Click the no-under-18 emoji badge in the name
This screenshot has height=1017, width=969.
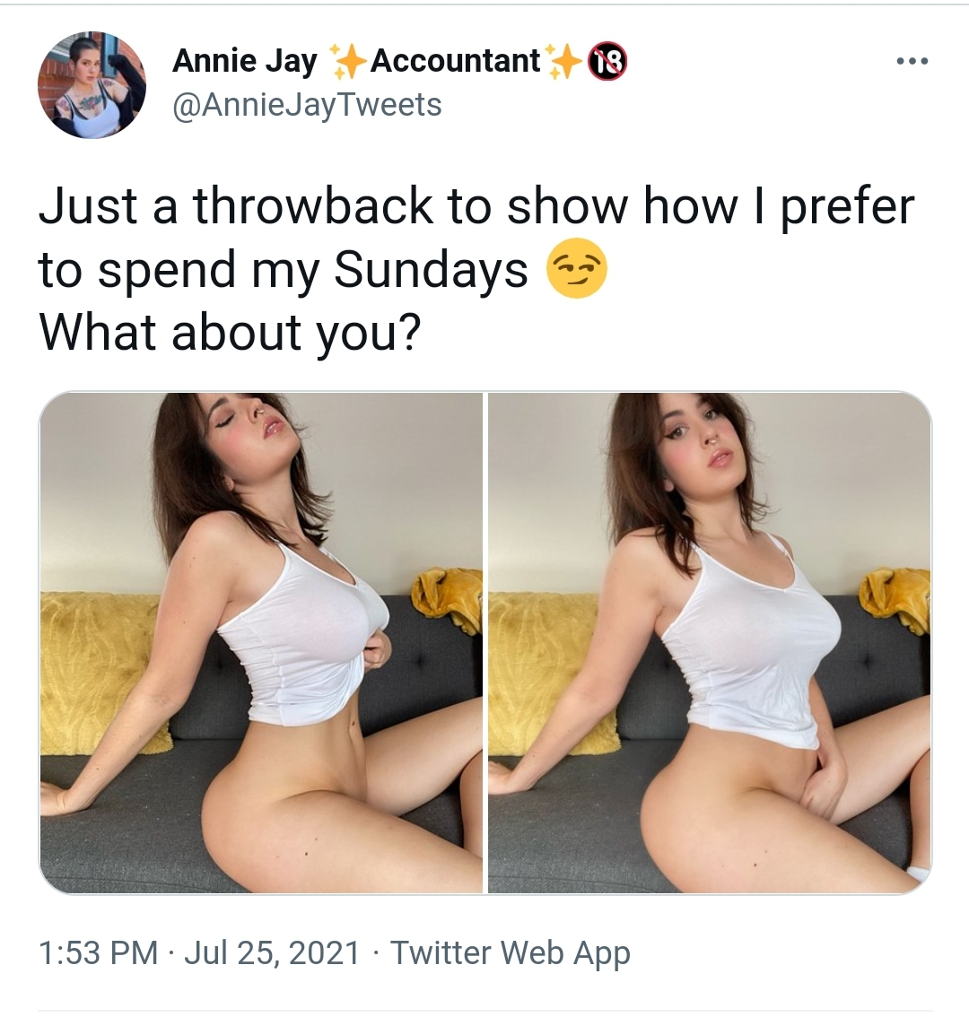[x=607, y=62]
